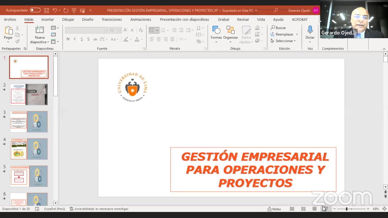The width and height of the screenshot is (388, 218).
Task: Switch to Slide Sorter view icon
Action: [303, 209]
